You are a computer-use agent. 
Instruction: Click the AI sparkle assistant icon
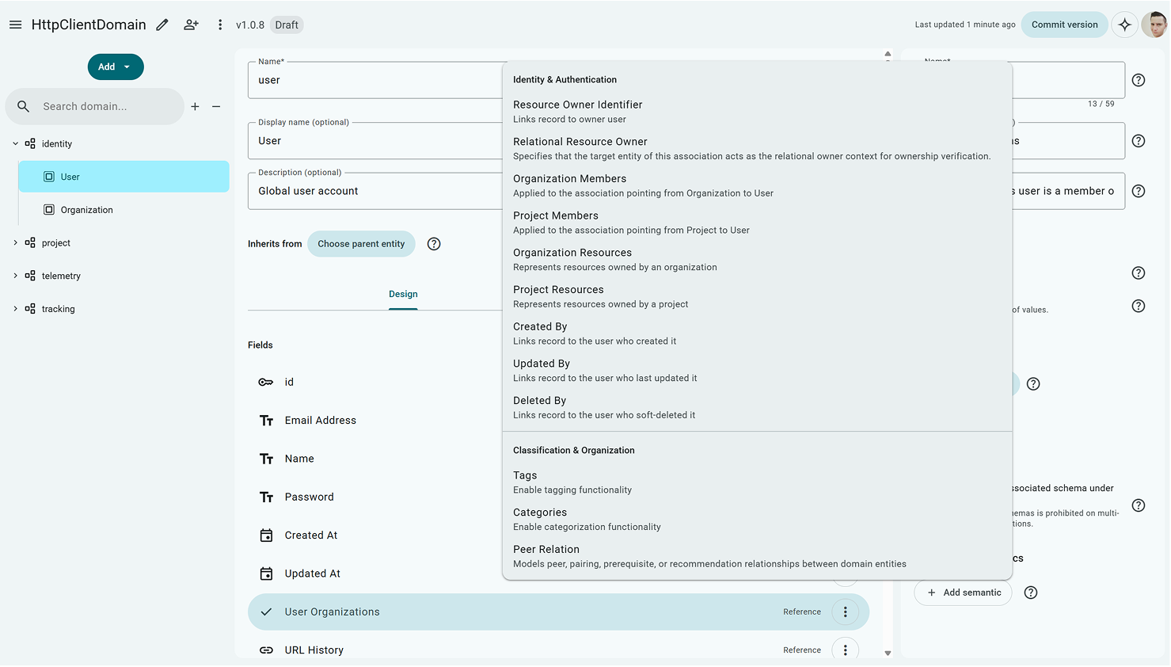pyautogui.click(x=1124, y=25)
